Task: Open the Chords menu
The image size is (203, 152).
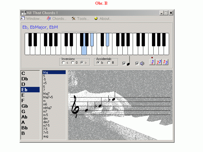Action: [x=56, y=19]
